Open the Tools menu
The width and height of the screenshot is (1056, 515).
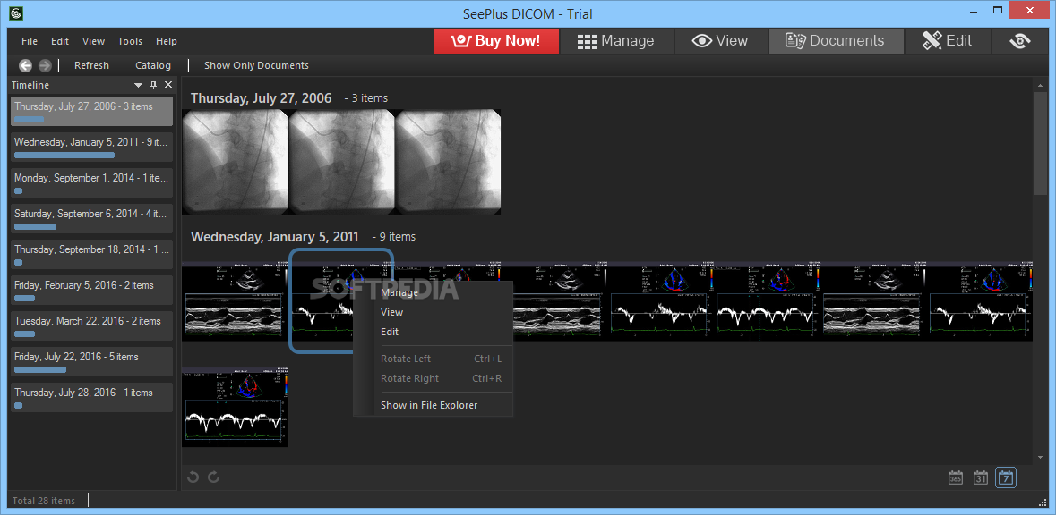coord(130,41)
